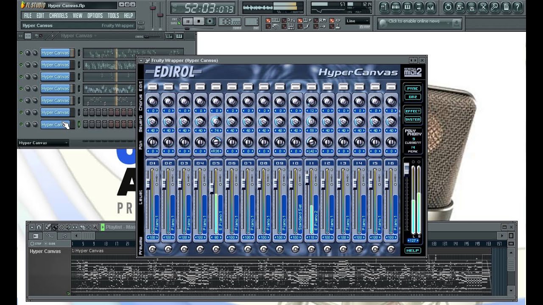Open the keyboard editor in Step Sequencer
The height and width of the screenshot is (305, 543).
pyautogui.click(x=179, y=36)
